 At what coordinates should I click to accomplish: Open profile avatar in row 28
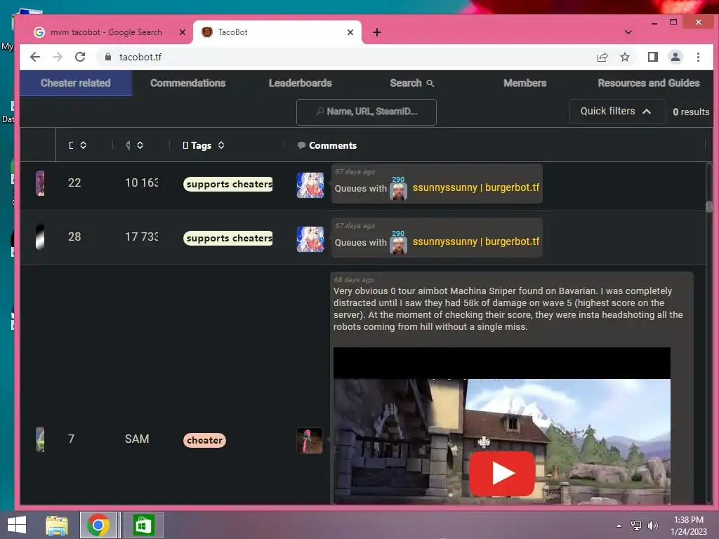tap(40, 237)
